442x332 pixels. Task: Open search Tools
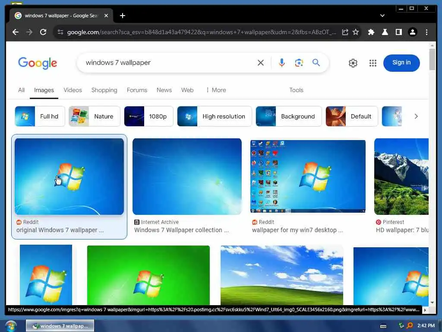click(296, 90)
